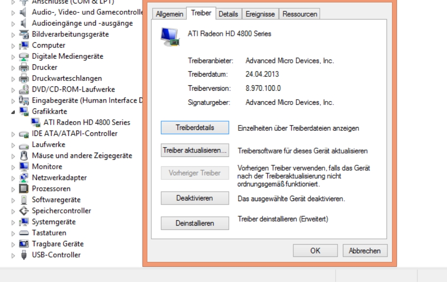Click the Bildverarbeitungsgeräte camera icon
Viewport: 447px width, 282px height.
click(24, 34)
